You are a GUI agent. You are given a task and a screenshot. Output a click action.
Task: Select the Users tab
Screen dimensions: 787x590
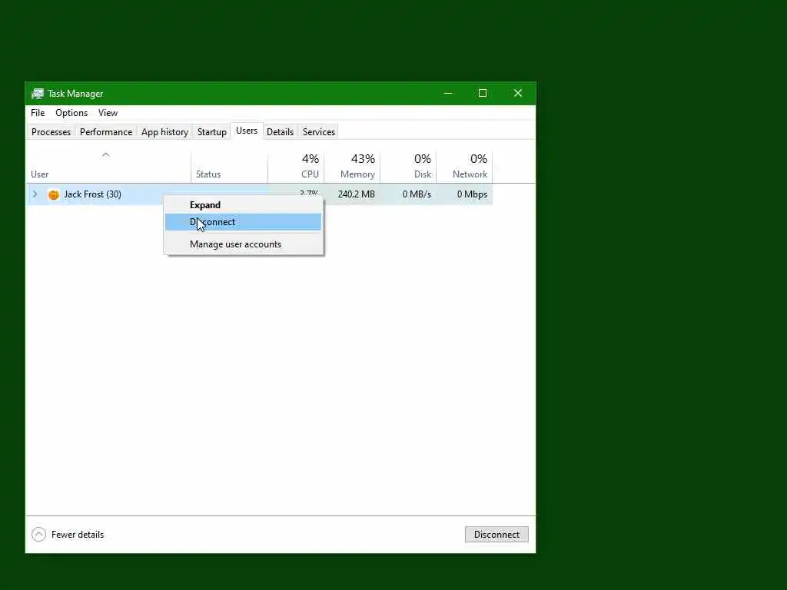pos(247,131)
